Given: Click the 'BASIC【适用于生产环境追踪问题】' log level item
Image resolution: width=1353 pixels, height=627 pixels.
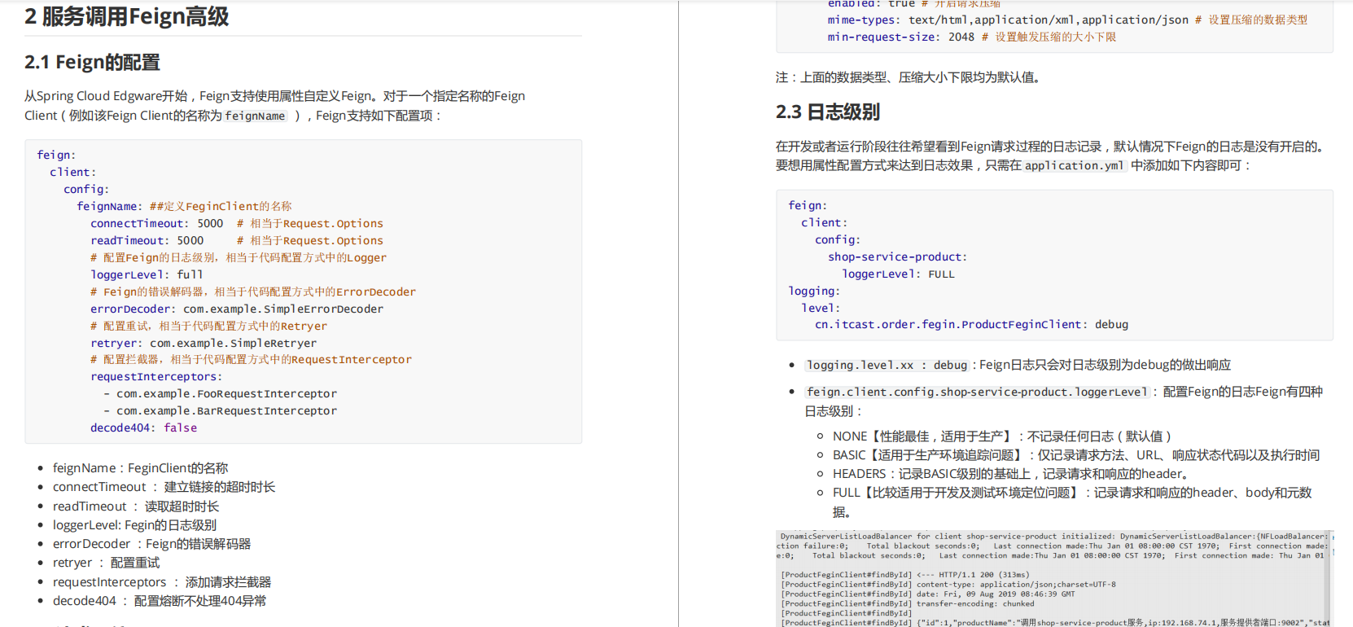Looking at the screenshot, I should [1076, 455].
